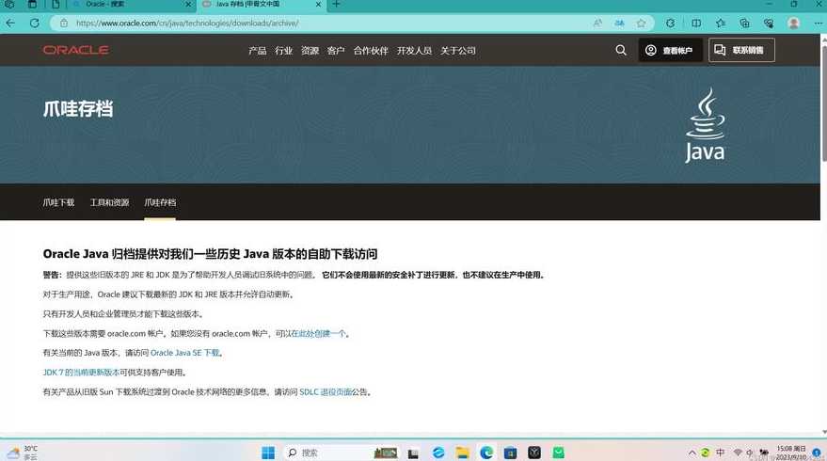
Task: Open a new browser tab
Action: pos(336,4)
